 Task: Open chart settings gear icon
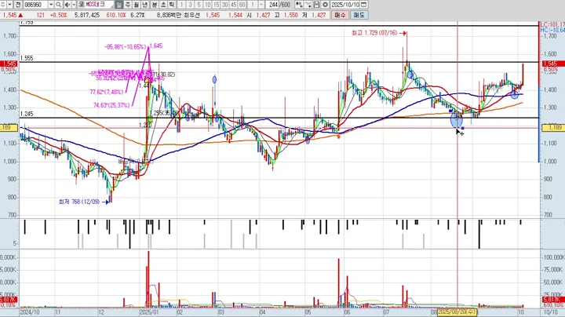click(325, 5)
